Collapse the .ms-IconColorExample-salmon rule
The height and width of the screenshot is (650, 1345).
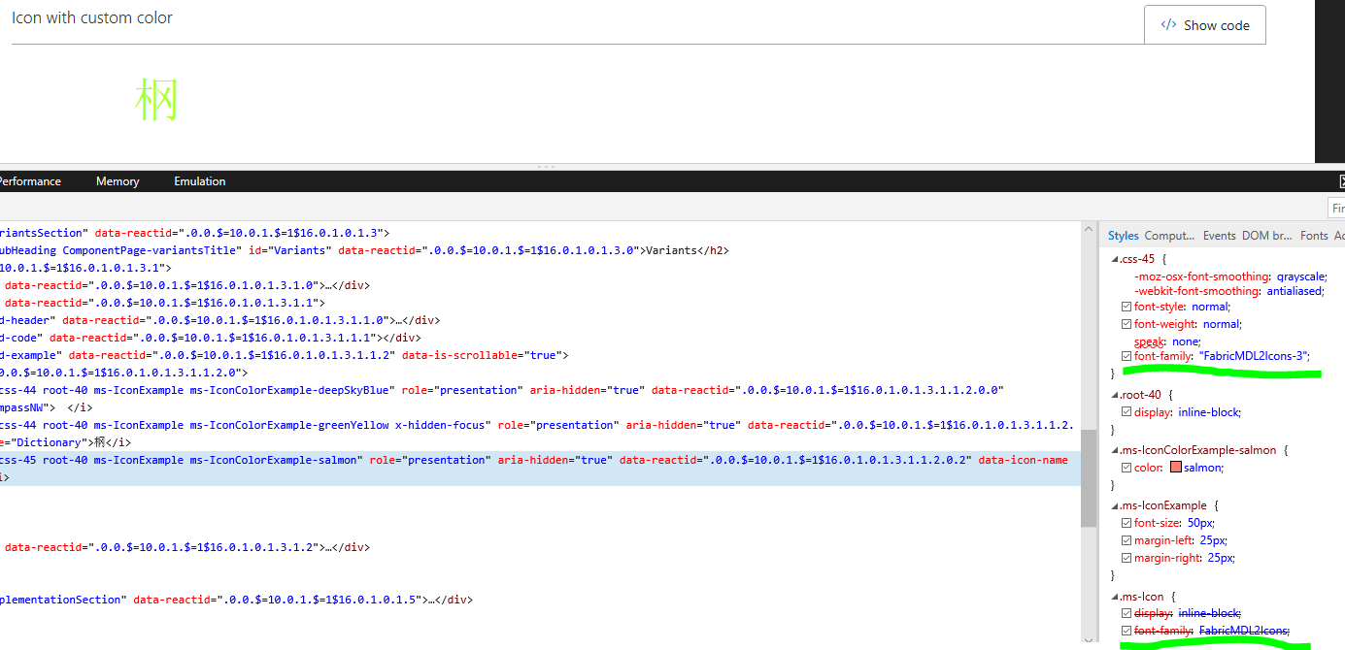pos(1114,449)
